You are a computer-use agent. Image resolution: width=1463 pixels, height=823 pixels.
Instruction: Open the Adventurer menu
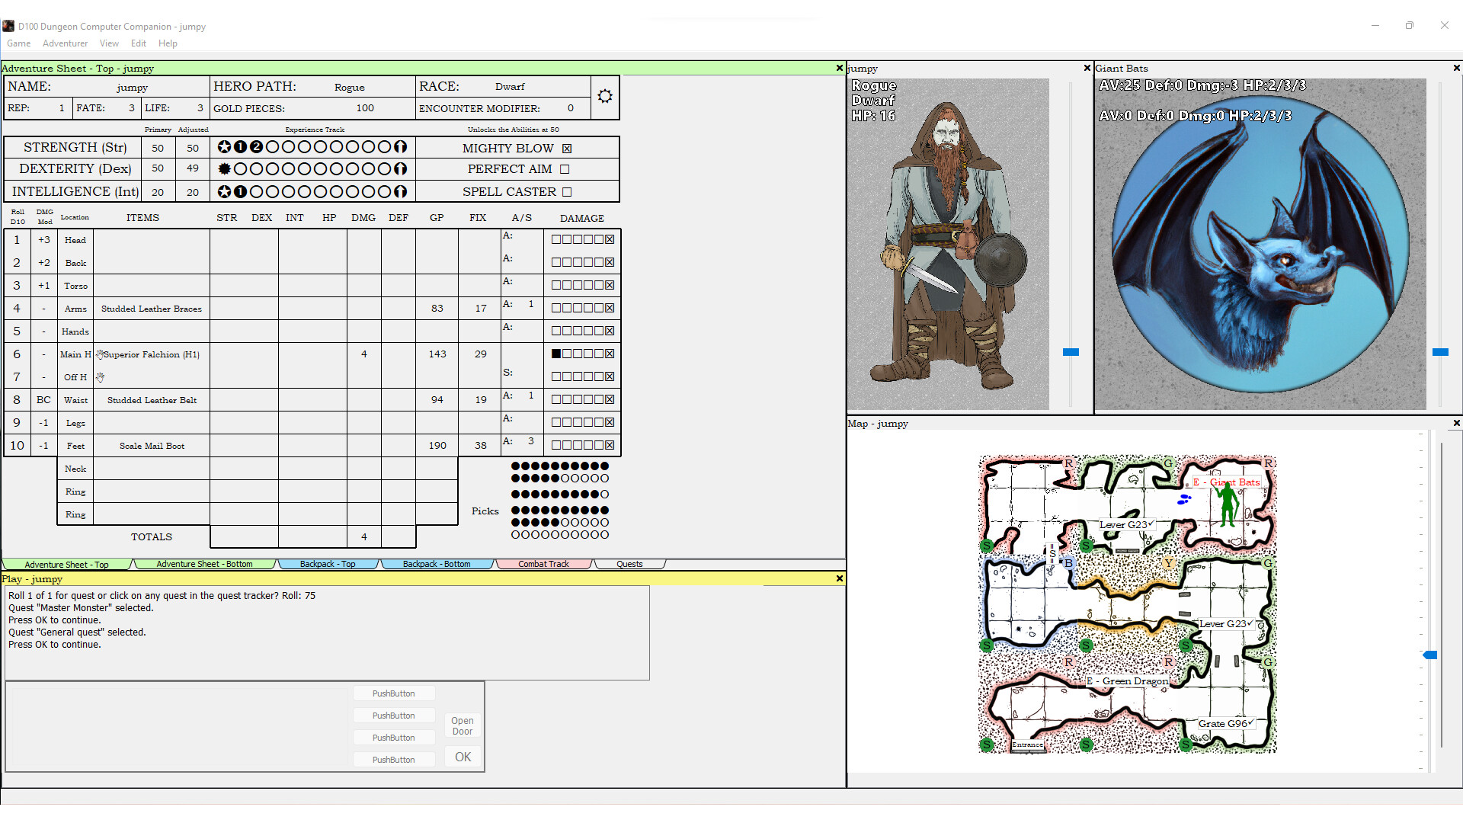(65, 43)
